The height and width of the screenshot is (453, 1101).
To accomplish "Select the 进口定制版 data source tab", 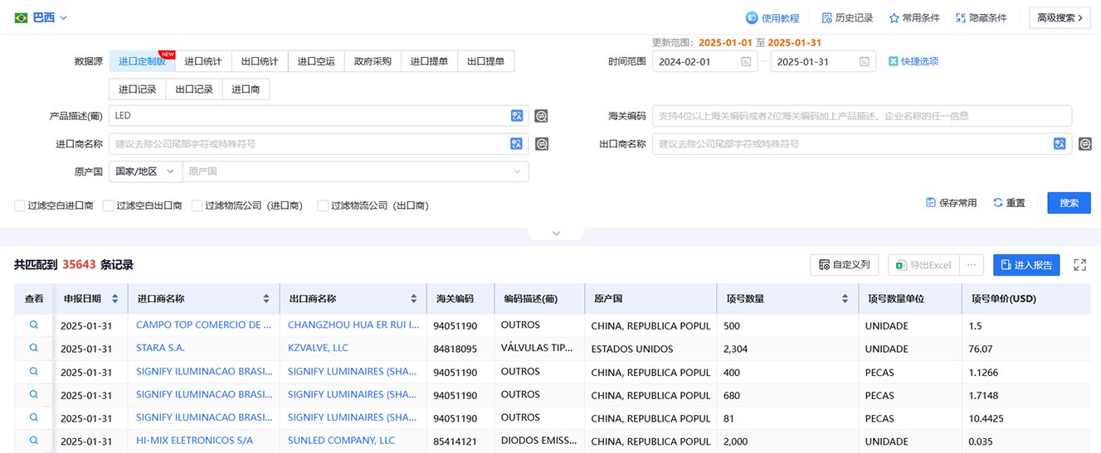I will 142,61.
